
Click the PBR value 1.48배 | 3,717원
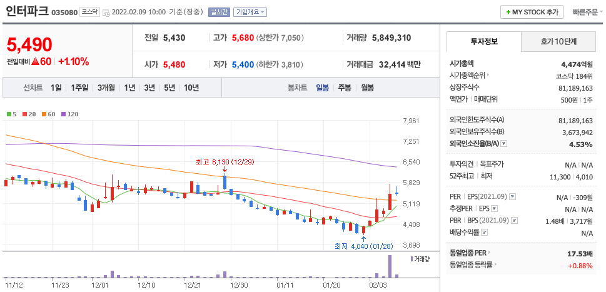tap(569, 221)
